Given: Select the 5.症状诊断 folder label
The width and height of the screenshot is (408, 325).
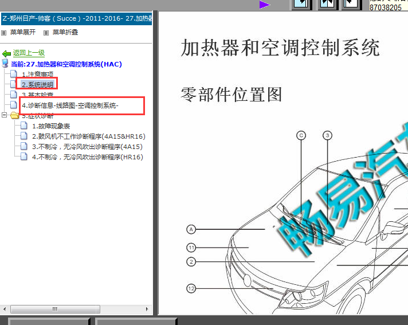Looking at the screenshot, I should pos(37,116).
